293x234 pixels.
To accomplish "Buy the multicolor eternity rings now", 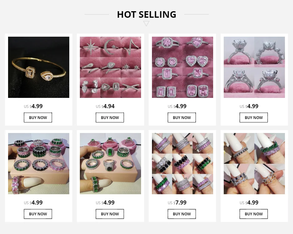I will click(38, 214).
